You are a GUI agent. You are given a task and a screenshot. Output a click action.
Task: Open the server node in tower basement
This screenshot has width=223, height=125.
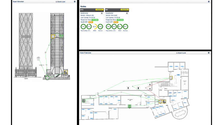(x=66, y=72)
